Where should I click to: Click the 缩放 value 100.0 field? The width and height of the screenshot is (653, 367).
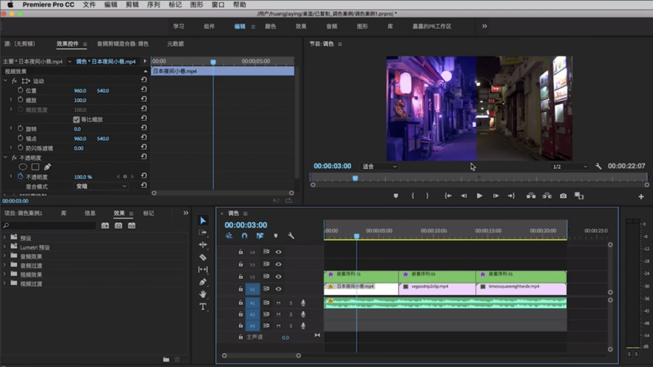coord(80,101)
